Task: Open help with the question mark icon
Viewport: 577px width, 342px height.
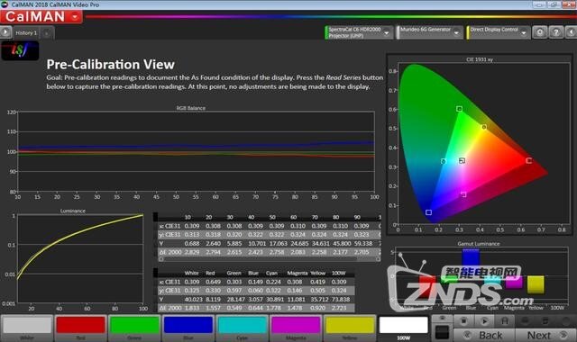Action: tap(556, 32)
